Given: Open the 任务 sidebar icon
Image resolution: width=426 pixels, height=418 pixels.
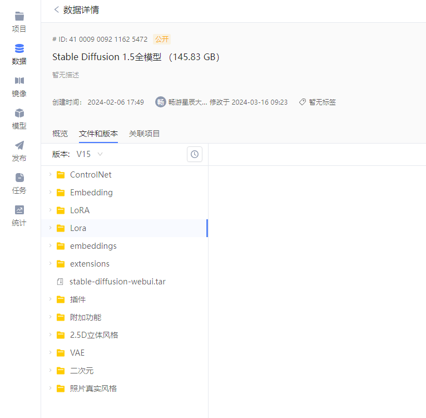Looking at the screenshot, I should click(19, 178).
